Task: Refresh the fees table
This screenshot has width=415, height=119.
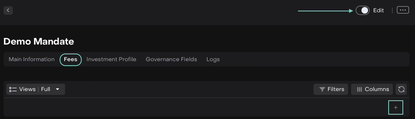Action: tap(401, 89)
